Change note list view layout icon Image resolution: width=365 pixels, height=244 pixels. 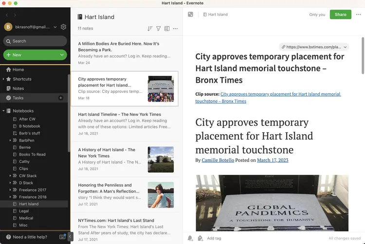point(167,29)
